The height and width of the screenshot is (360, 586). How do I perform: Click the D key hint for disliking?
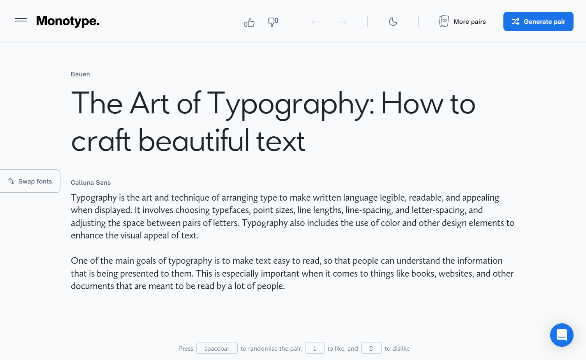pyautogui.click(x=371, y=348)
